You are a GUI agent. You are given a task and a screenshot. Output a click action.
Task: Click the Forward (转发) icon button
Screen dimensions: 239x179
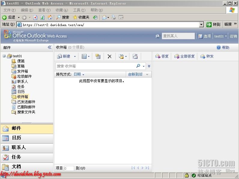(x=207, y=56)
